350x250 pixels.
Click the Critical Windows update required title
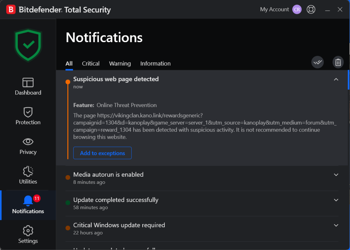(x=119, y=225)
